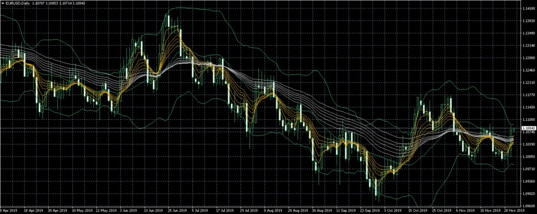The image size is (537, 214).
Task: Click the 1.11080 price scale label
Action: pyautogui.click(x=529, y=120)
